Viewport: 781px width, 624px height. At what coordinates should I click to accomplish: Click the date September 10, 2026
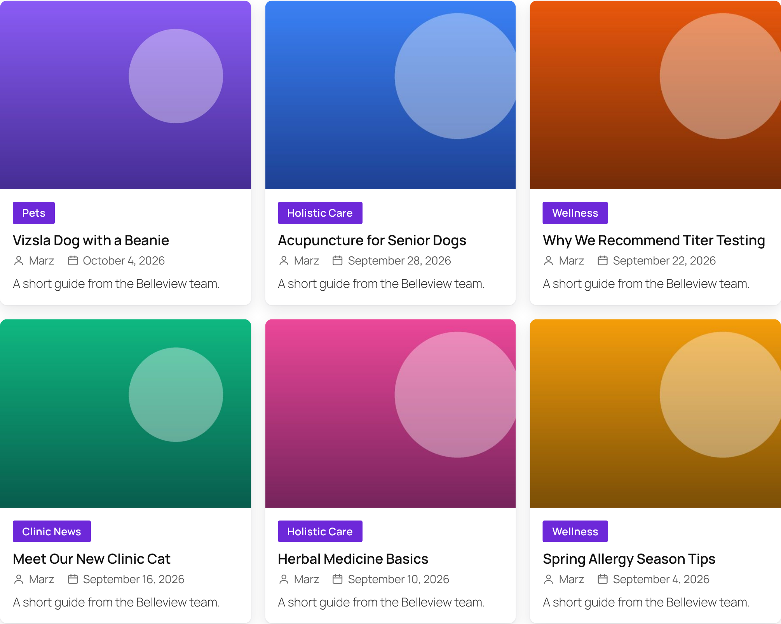[399, 579]
